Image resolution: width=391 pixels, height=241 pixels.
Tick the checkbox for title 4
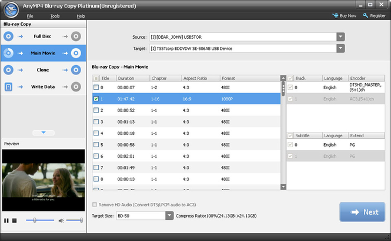point(96,133)
